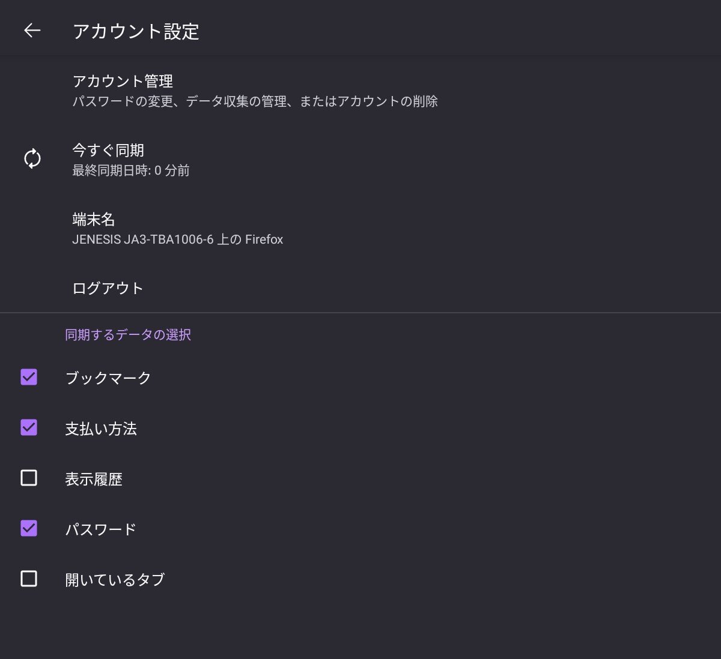Uncheck the パスワード sync checkbox
Screen dimensions: 721x659
(29, 528)
